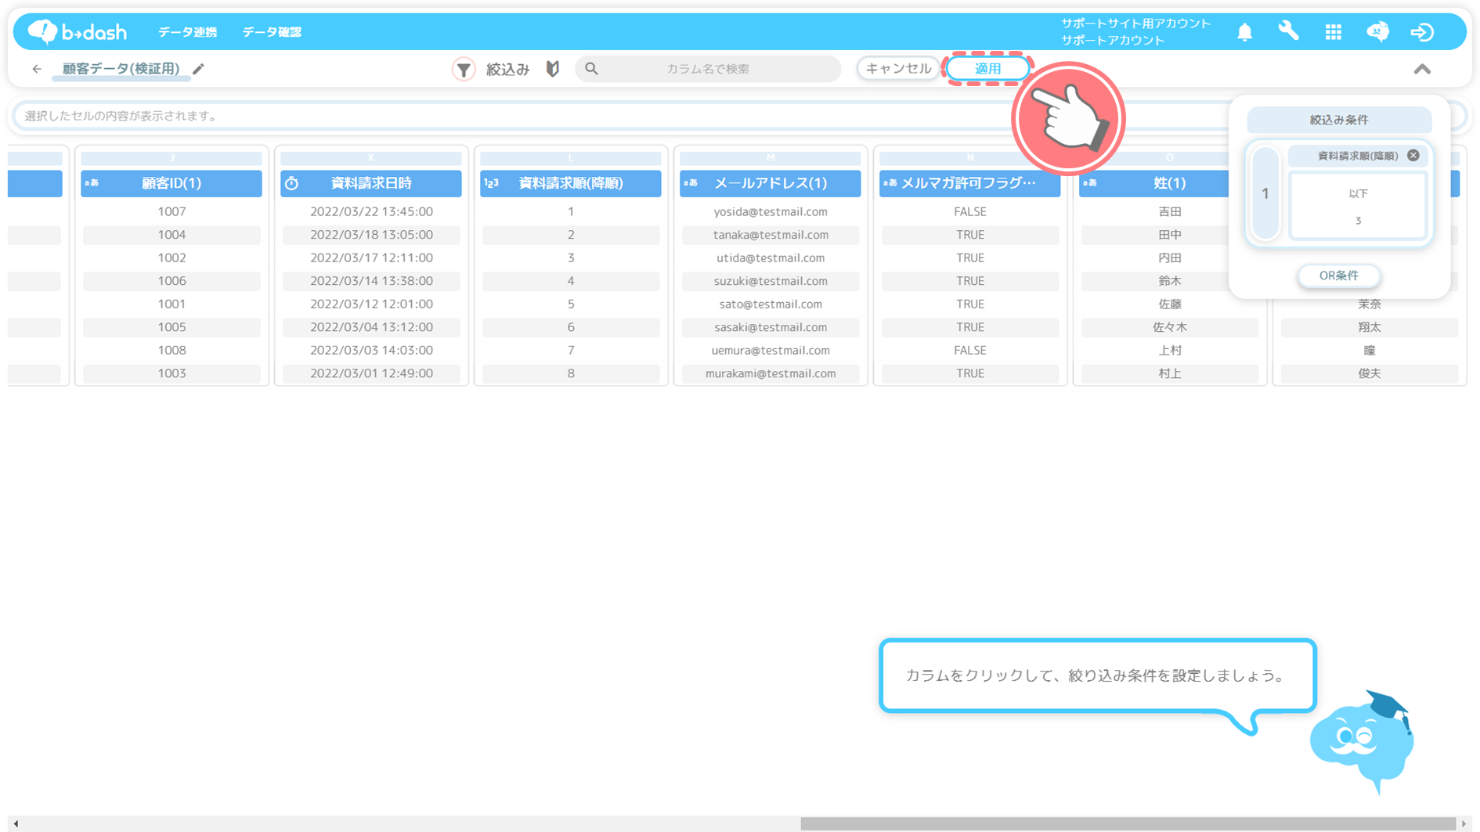Click the text type icon on メールアドレス(1) column

pos(691,183)
